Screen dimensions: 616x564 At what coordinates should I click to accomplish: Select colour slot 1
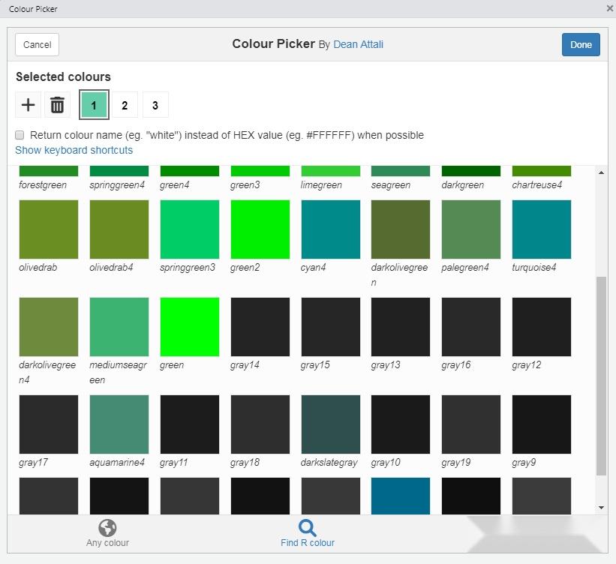(x=94, y=105)
